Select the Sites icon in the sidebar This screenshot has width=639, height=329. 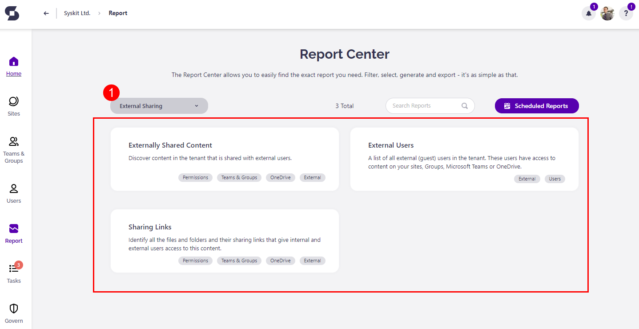point(14,106)
